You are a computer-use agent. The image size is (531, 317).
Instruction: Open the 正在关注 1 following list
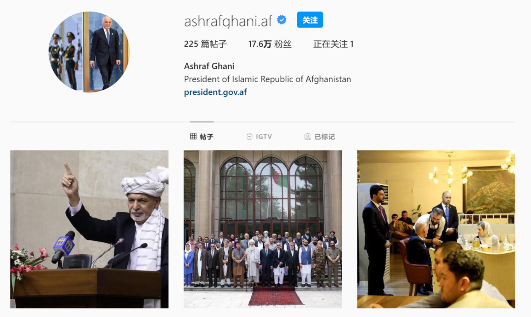(333, 44)
